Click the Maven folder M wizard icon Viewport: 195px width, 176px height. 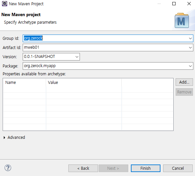point(182,20)
